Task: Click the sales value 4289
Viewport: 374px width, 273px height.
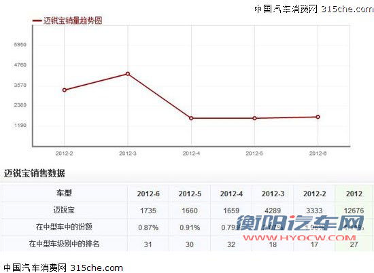Action: tap(273, 211)
